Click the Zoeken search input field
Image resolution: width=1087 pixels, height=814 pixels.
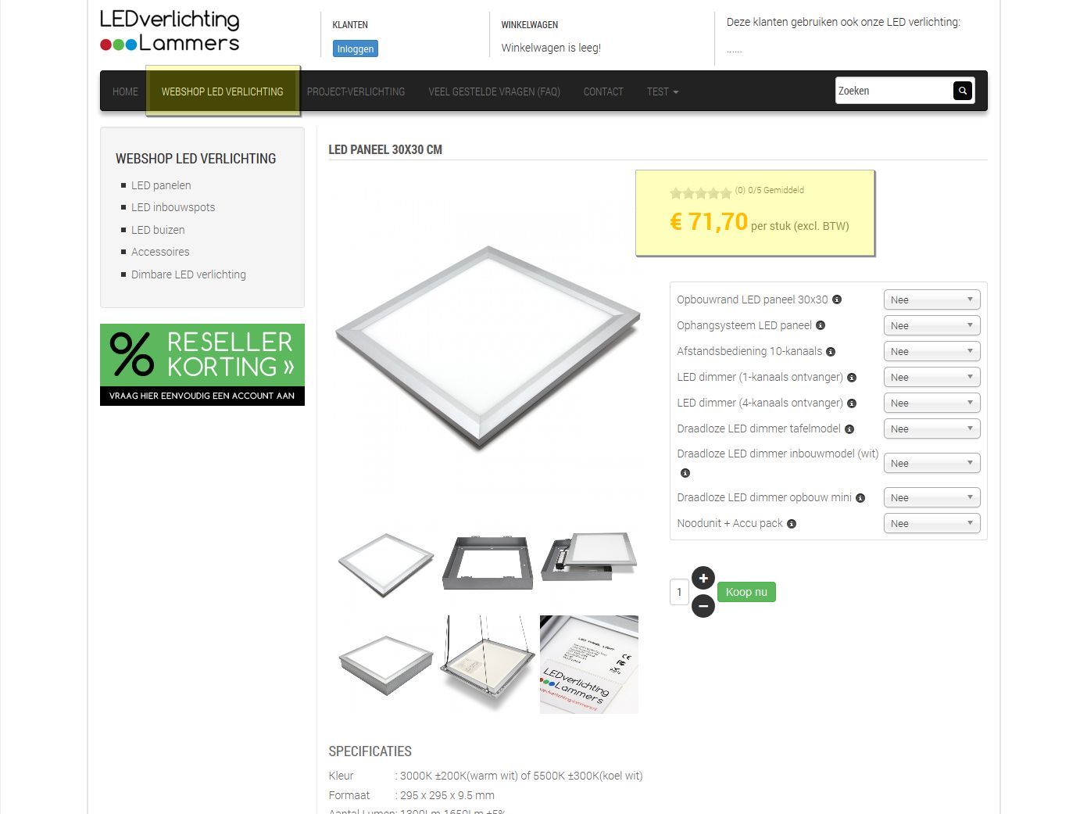894,91
